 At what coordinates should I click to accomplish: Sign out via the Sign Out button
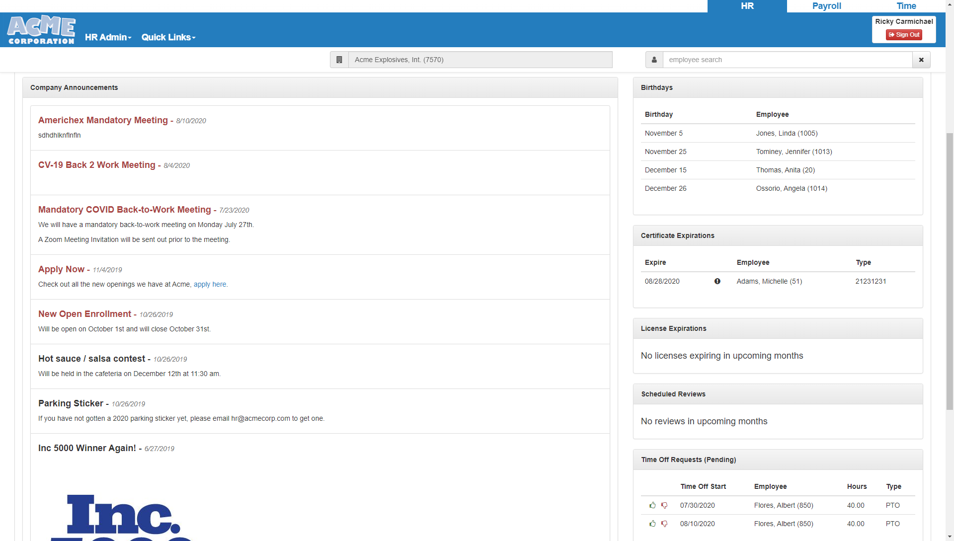904,35
